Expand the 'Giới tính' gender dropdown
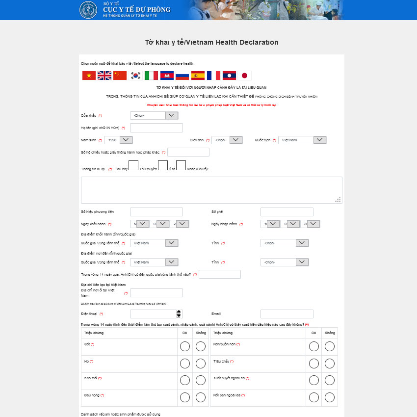Image resolution: width=417 pixels, height=417 pixels. pos(227,140)
